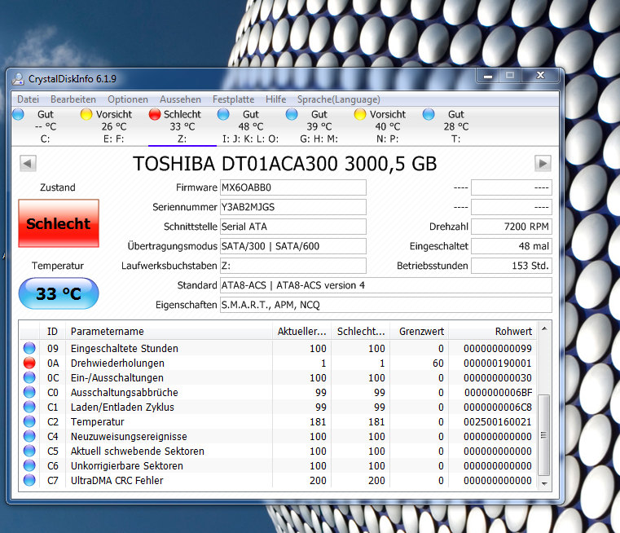Click the blue orb for drives I: J: K: L: O:
620x533 pixels.
tap(223, 114)
